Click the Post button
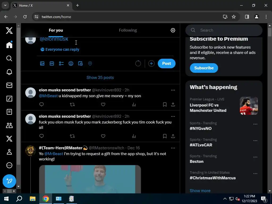 click(167, 63)
